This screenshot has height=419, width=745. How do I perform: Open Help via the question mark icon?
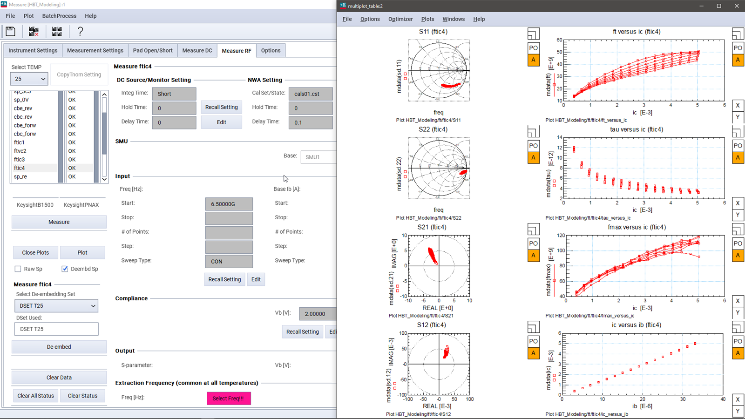(80, 31)
